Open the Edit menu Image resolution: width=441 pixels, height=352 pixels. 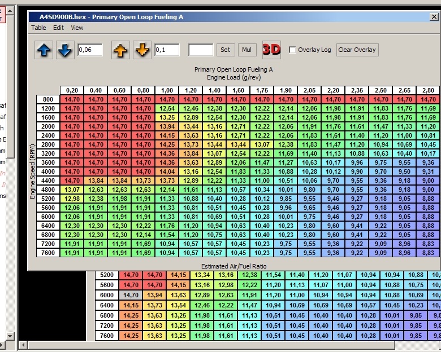coord(58,28)
